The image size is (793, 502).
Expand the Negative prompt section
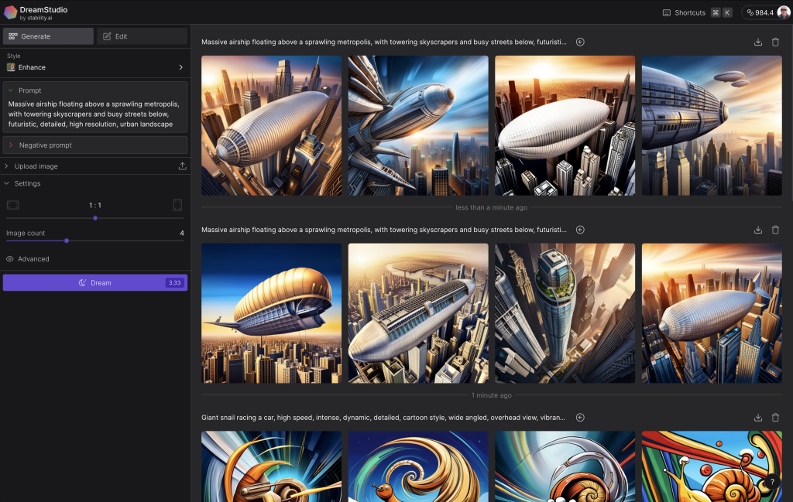[x=95, y=145]
